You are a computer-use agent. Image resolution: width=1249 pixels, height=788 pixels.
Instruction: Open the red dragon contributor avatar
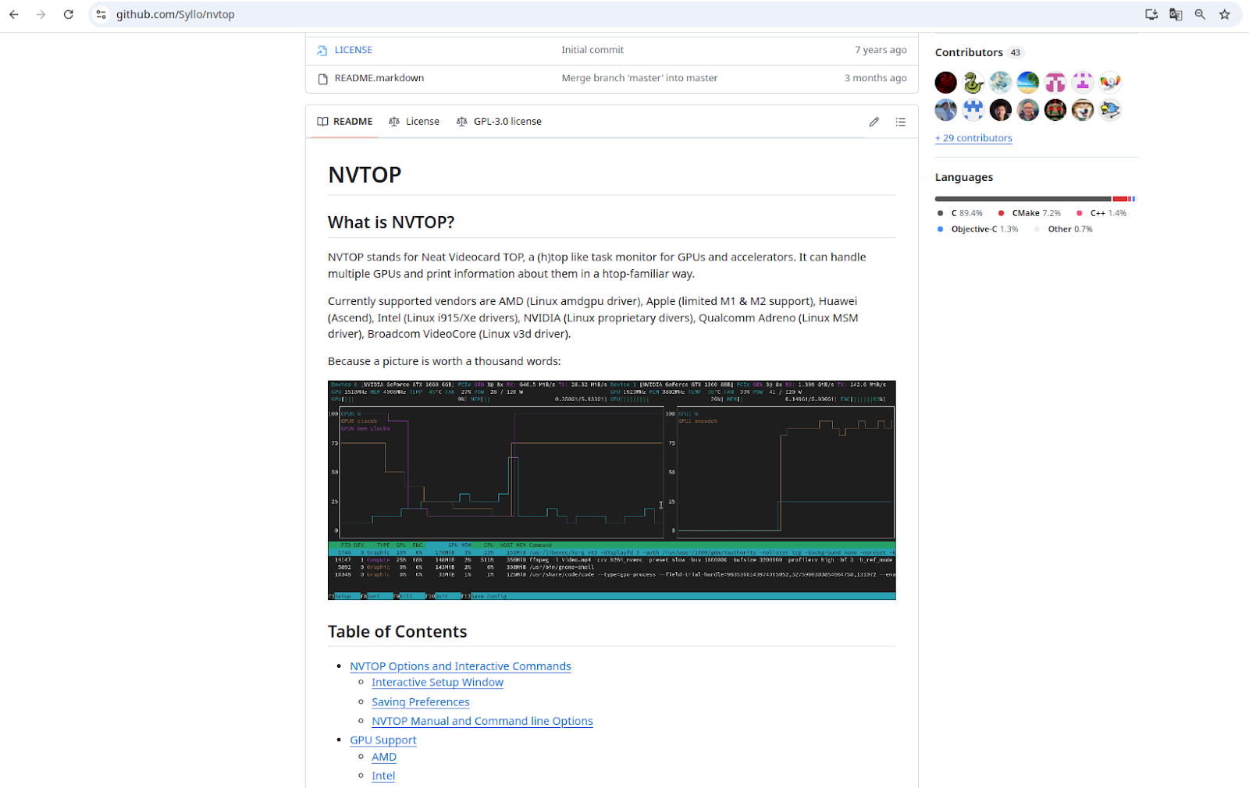tap(946, 83)
